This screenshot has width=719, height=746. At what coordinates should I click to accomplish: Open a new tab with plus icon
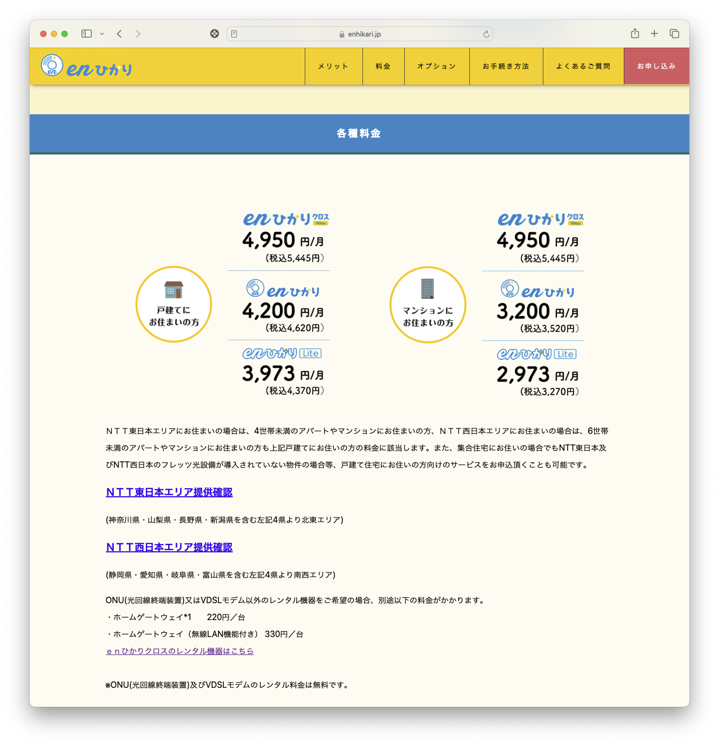pos(654,34)
